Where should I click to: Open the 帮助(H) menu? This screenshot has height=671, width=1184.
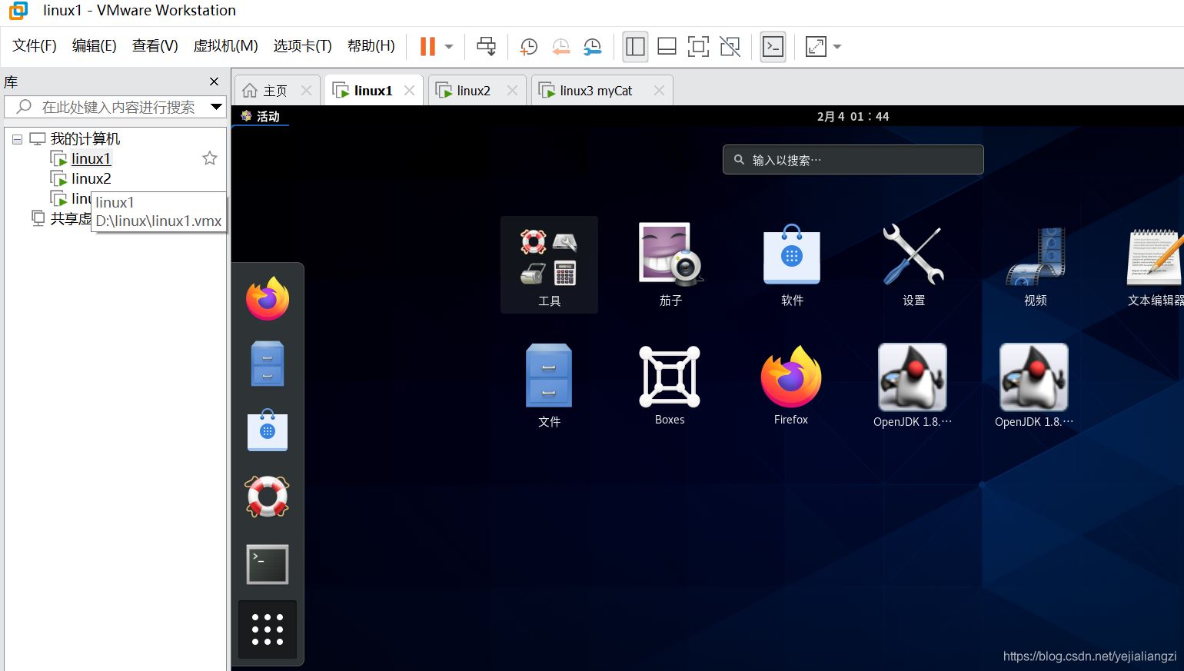pos(371,46)
